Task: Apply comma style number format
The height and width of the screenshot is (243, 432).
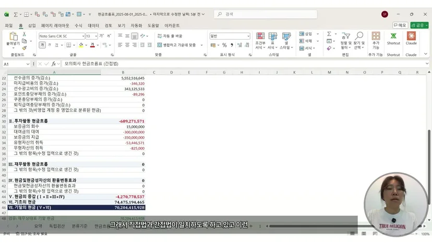Action: [x=232, y=45]
